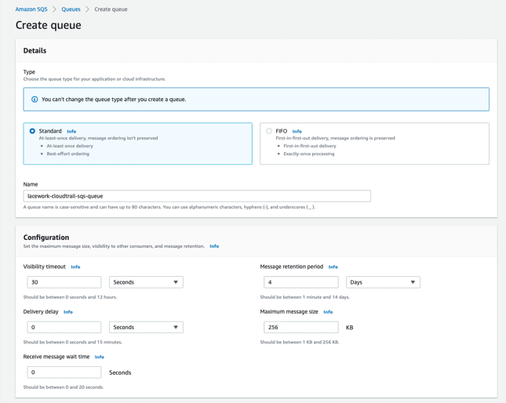The height and width of the screenshot is (403, 506).
Task: Go to Amazon SQS breadcrumb link
Action: [31, 9]
